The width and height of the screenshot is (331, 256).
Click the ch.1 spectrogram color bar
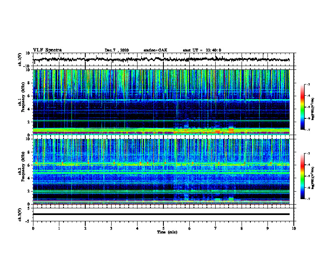tap(302, 107)
